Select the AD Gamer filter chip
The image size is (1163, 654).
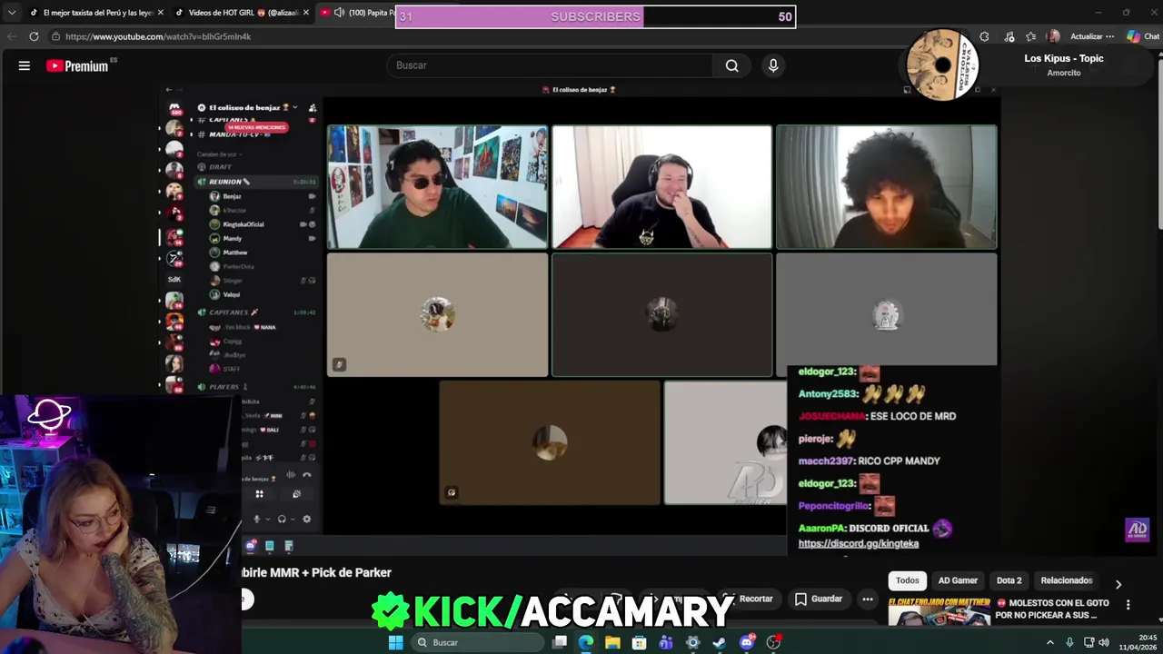coord(958,580)
